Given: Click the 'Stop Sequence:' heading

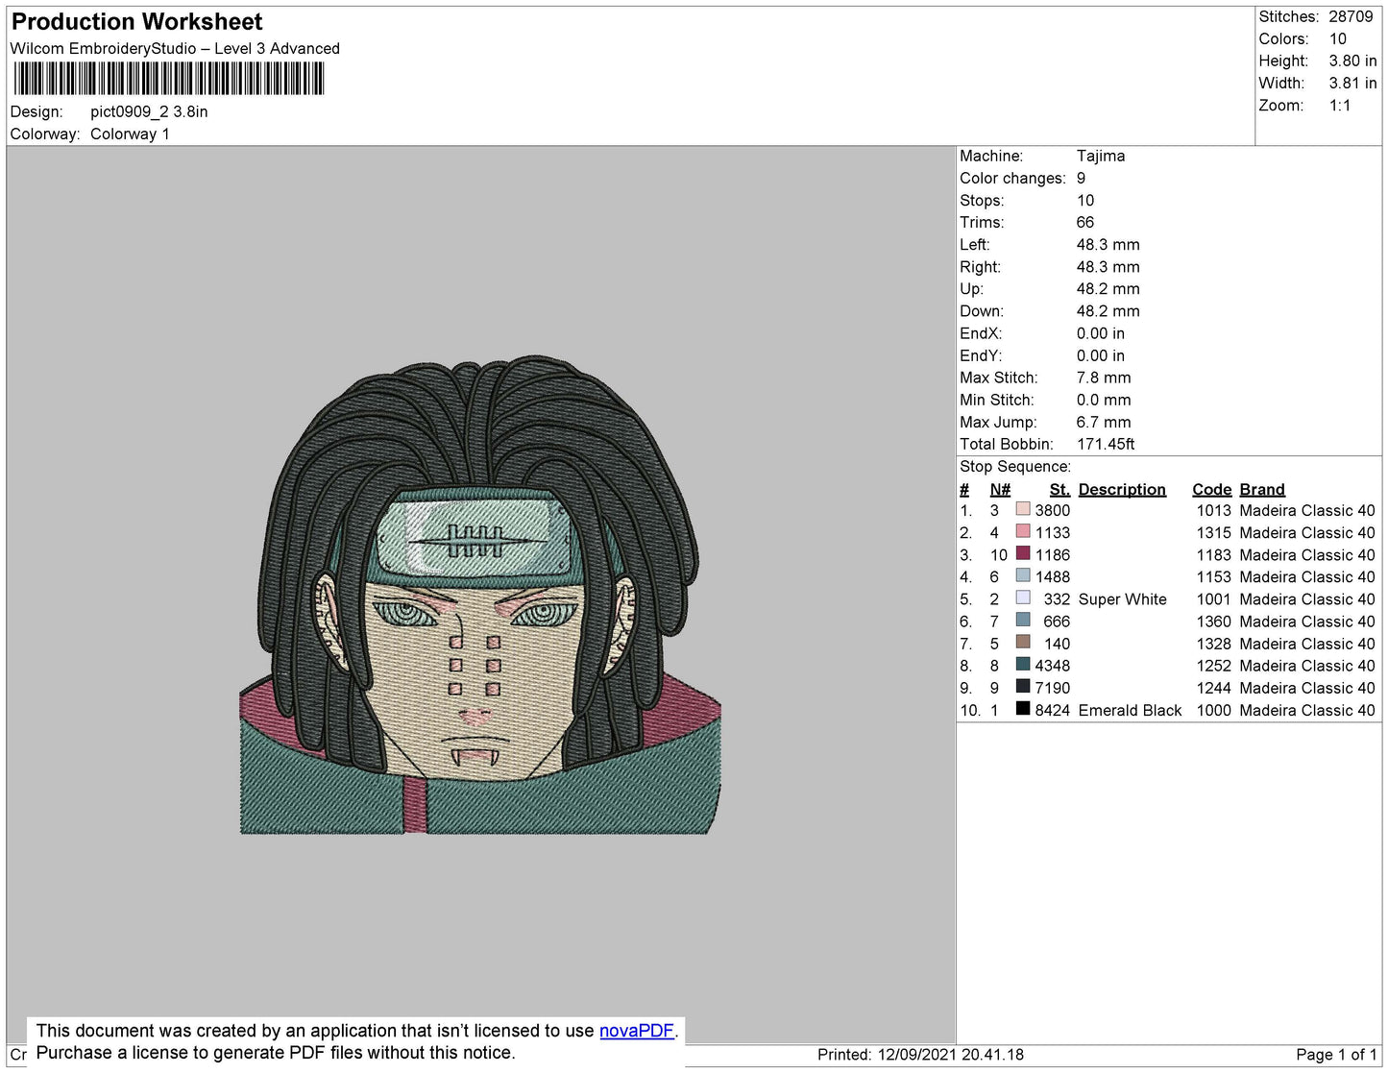Looking at the screenshot, I should (1015, 467).
